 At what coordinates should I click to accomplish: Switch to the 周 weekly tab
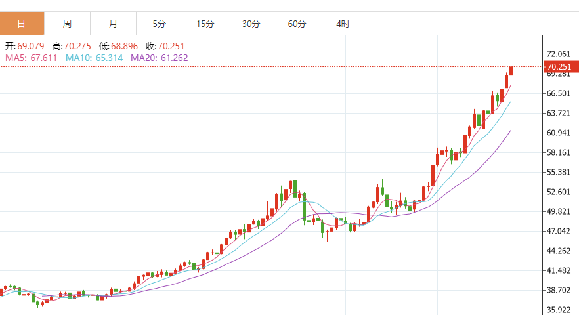pos(67,24)
